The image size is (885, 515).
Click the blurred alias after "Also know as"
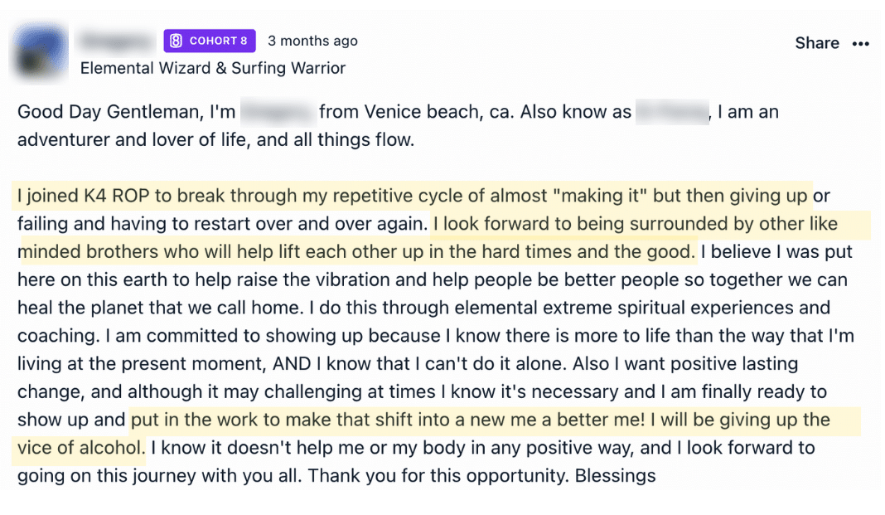tap(671, 112)
